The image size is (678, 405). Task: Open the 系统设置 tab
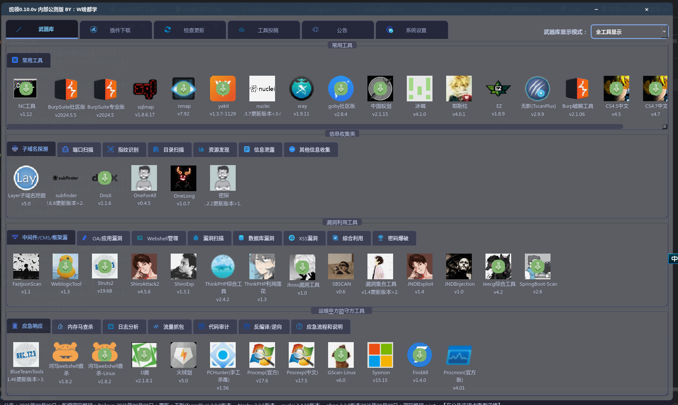[x=412, y=30]
